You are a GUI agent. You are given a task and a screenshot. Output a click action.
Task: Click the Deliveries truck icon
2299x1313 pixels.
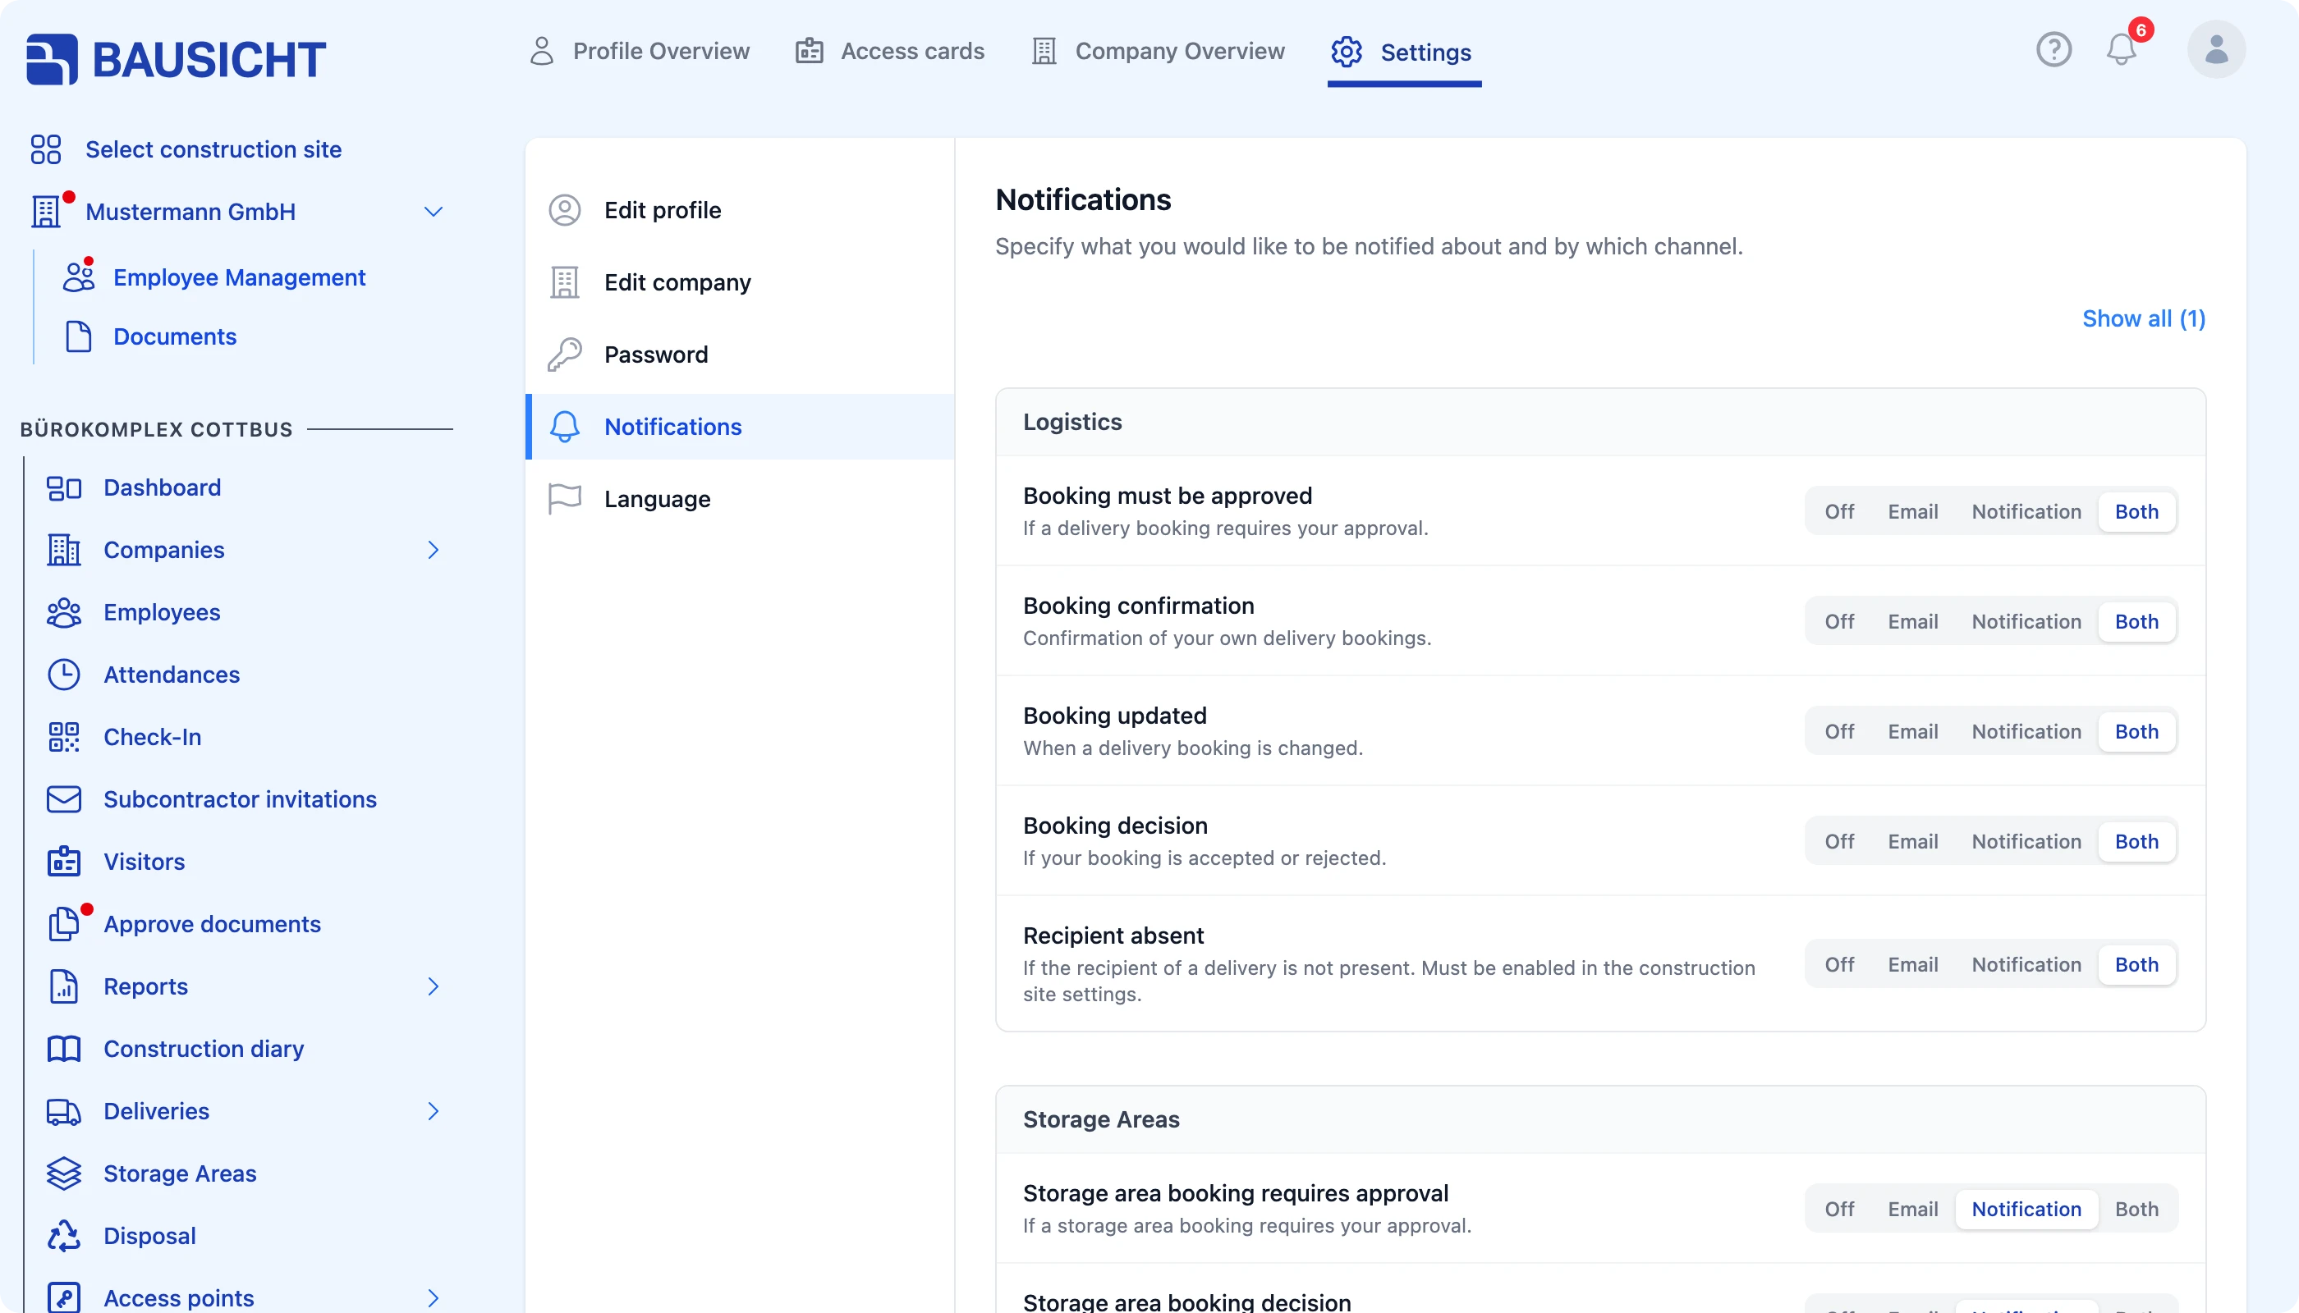(x=64, y=1111)
